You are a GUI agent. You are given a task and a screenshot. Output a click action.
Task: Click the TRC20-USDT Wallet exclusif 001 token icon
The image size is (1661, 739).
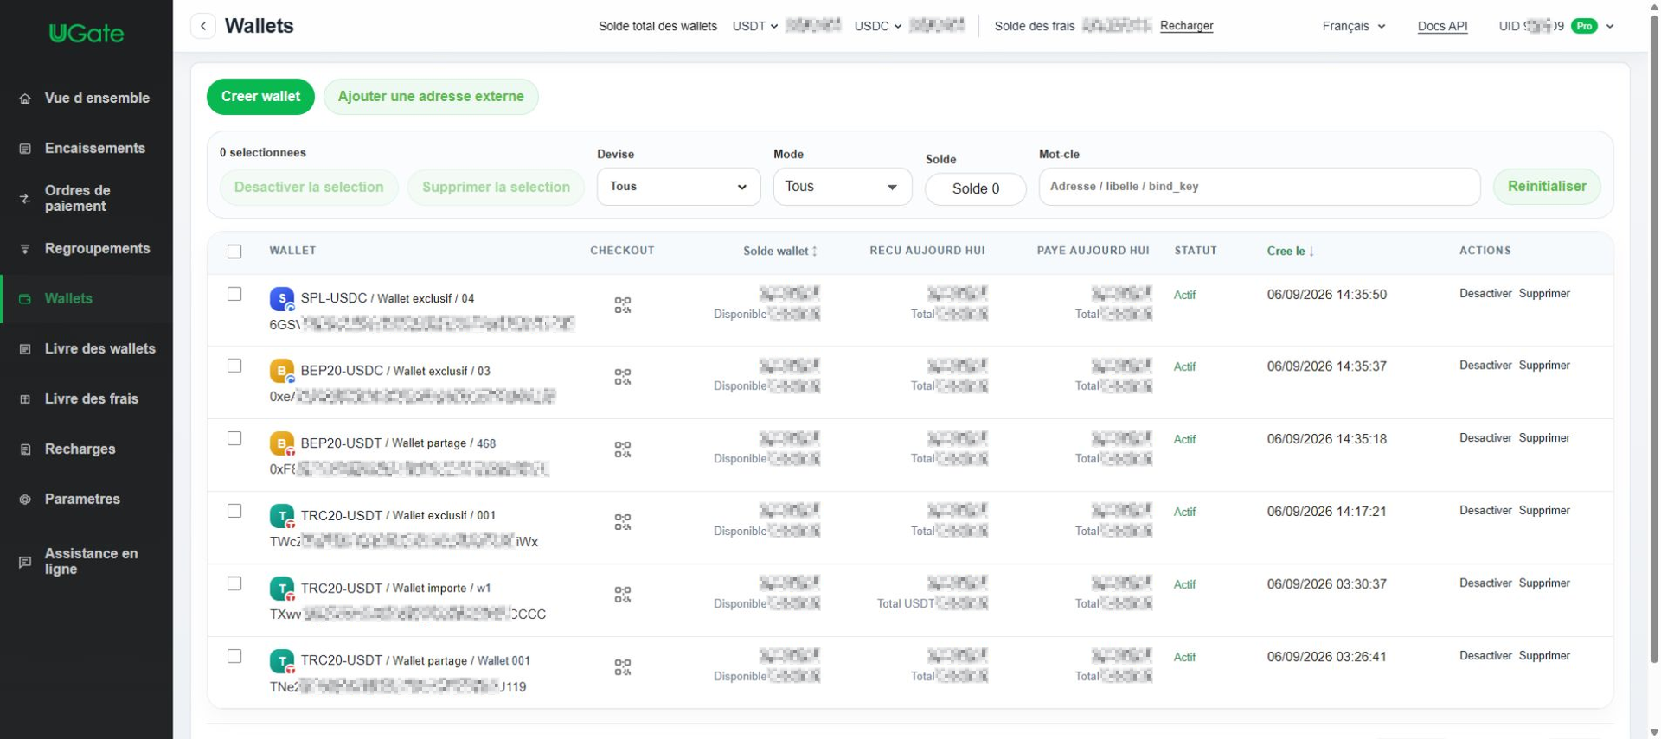(282, 517)
